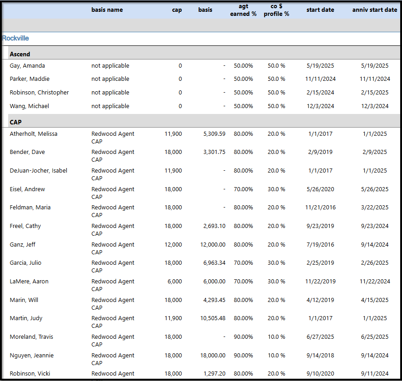402x381 pixels.
Task: Select agent Gay, Amanda
Action: coord(27,66)
